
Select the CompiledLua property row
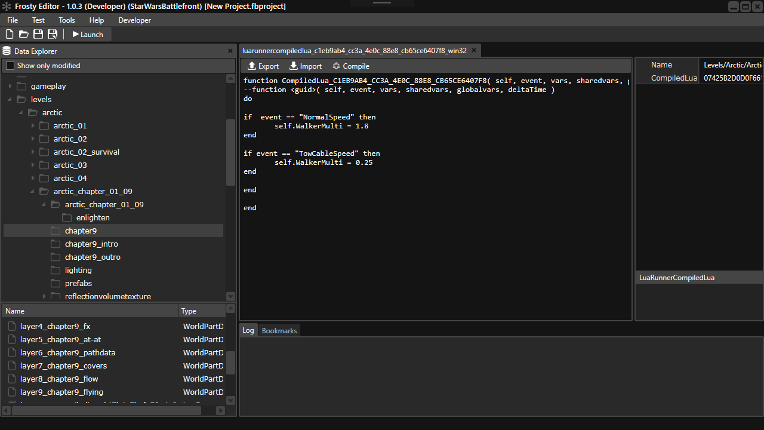700,78
